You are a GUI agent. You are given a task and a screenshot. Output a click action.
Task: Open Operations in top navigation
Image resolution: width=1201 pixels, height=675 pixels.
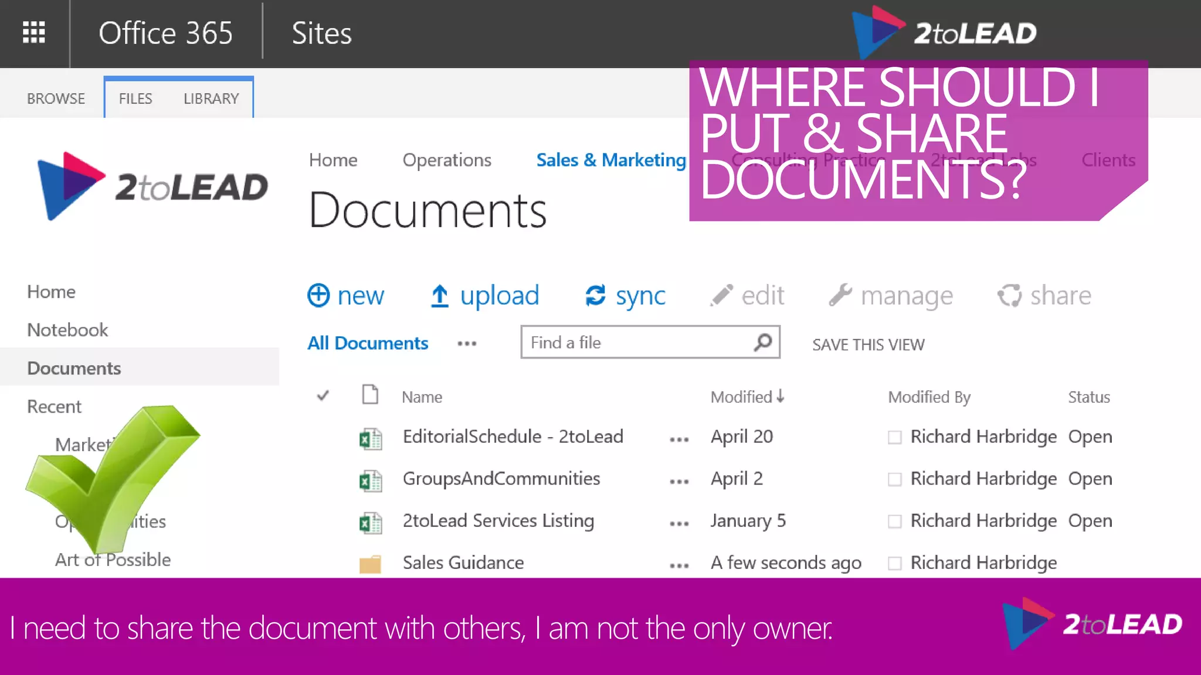(447, 160)
